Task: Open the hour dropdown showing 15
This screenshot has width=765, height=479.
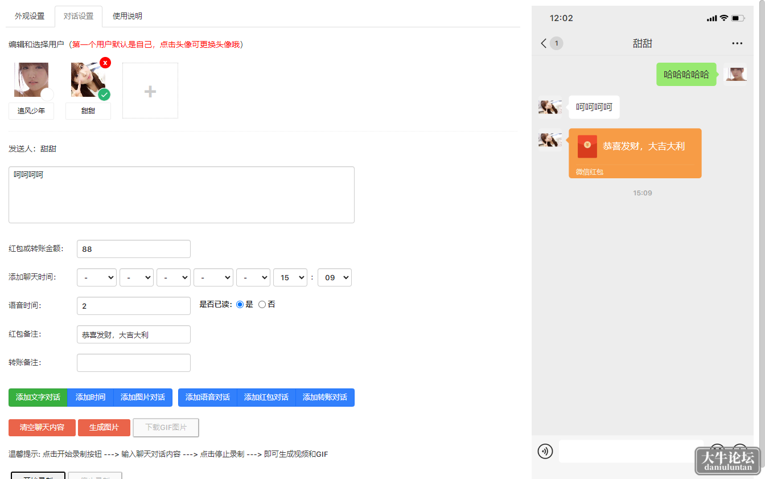Action: click(x=290, y=277)
